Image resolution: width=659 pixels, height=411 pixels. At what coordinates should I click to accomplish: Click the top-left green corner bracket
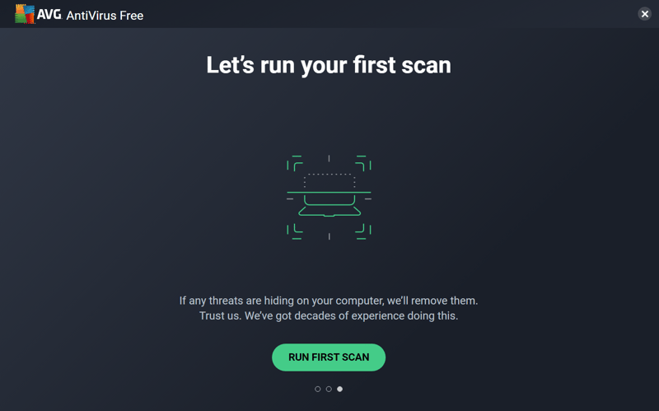(x=295, y=163)
